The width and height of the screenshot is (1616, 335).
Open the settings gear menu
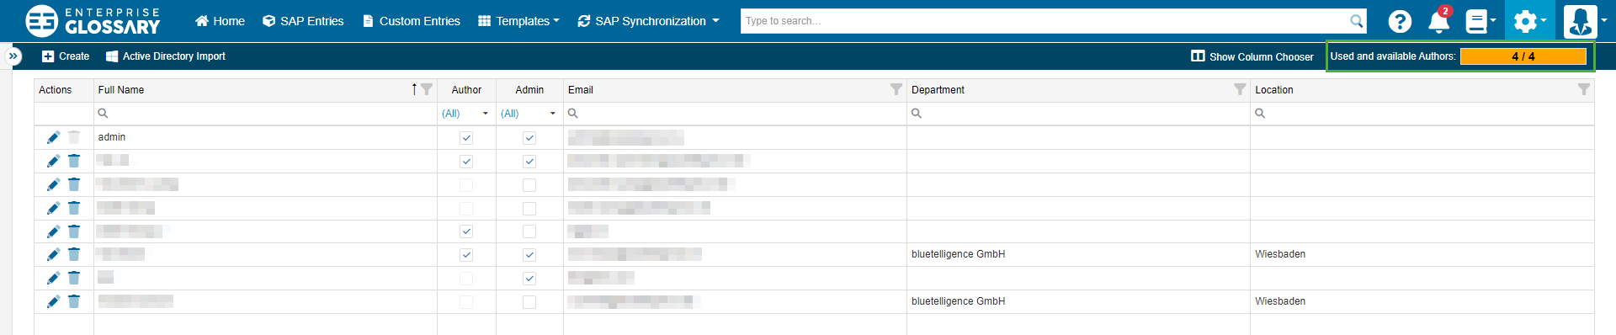pyautogui.click(x=1529, y=21)
